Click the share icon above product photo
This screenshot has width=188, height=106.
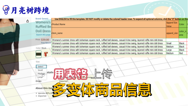[28, 21]
